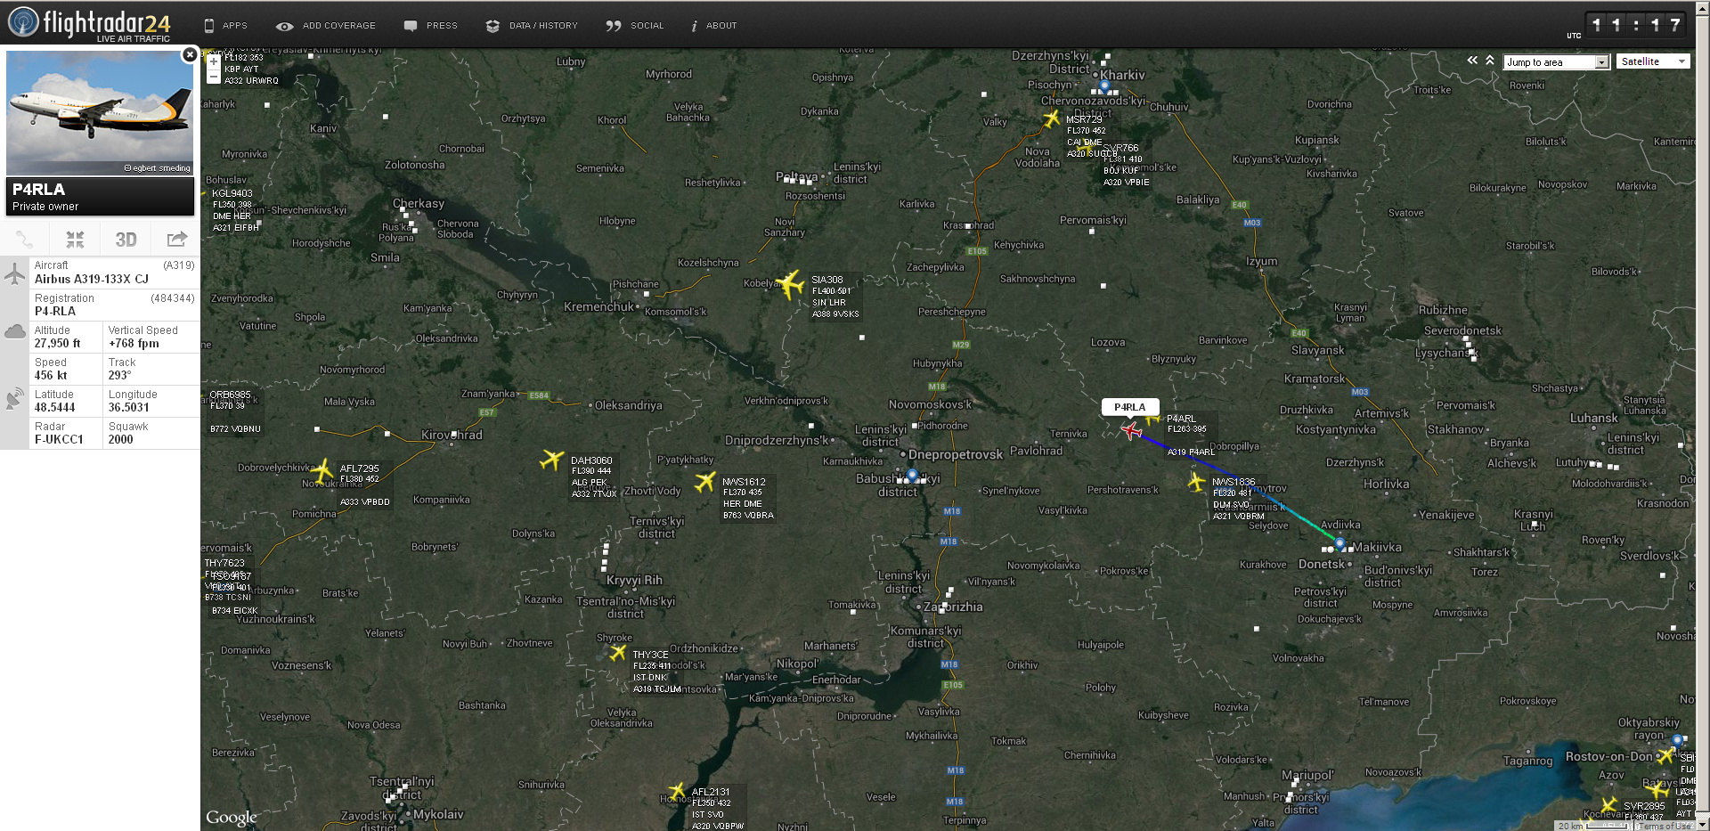Zoom out the map with minus button
This screenshot has height=831, width=1710.
[214, 77]
